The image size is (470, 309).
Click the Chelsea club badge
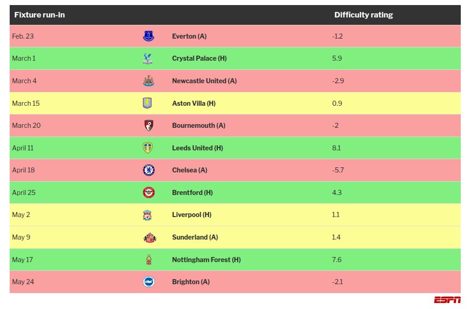[x=148, y=170]
